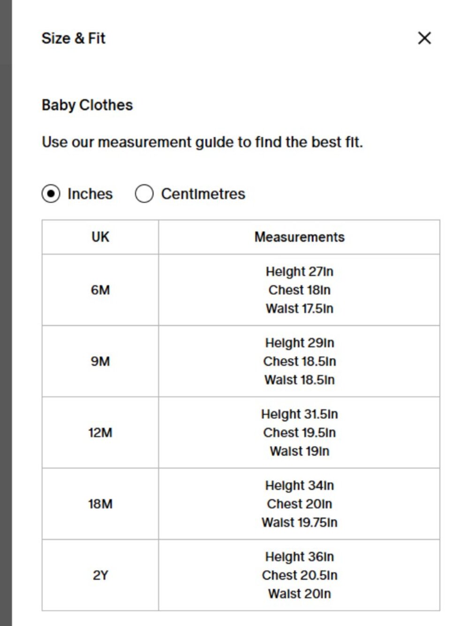469x626 pixels.
Task: Select the Inches radio button
Action: tap(51, 193)
